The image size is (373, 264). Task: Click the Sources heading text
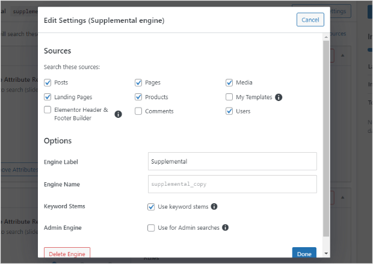(58, 51)
